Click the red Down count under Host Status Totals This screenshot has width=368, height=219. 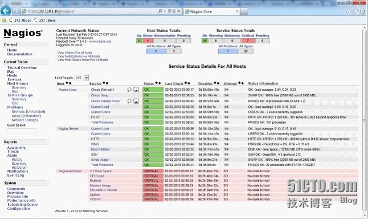tap(148, 41)
